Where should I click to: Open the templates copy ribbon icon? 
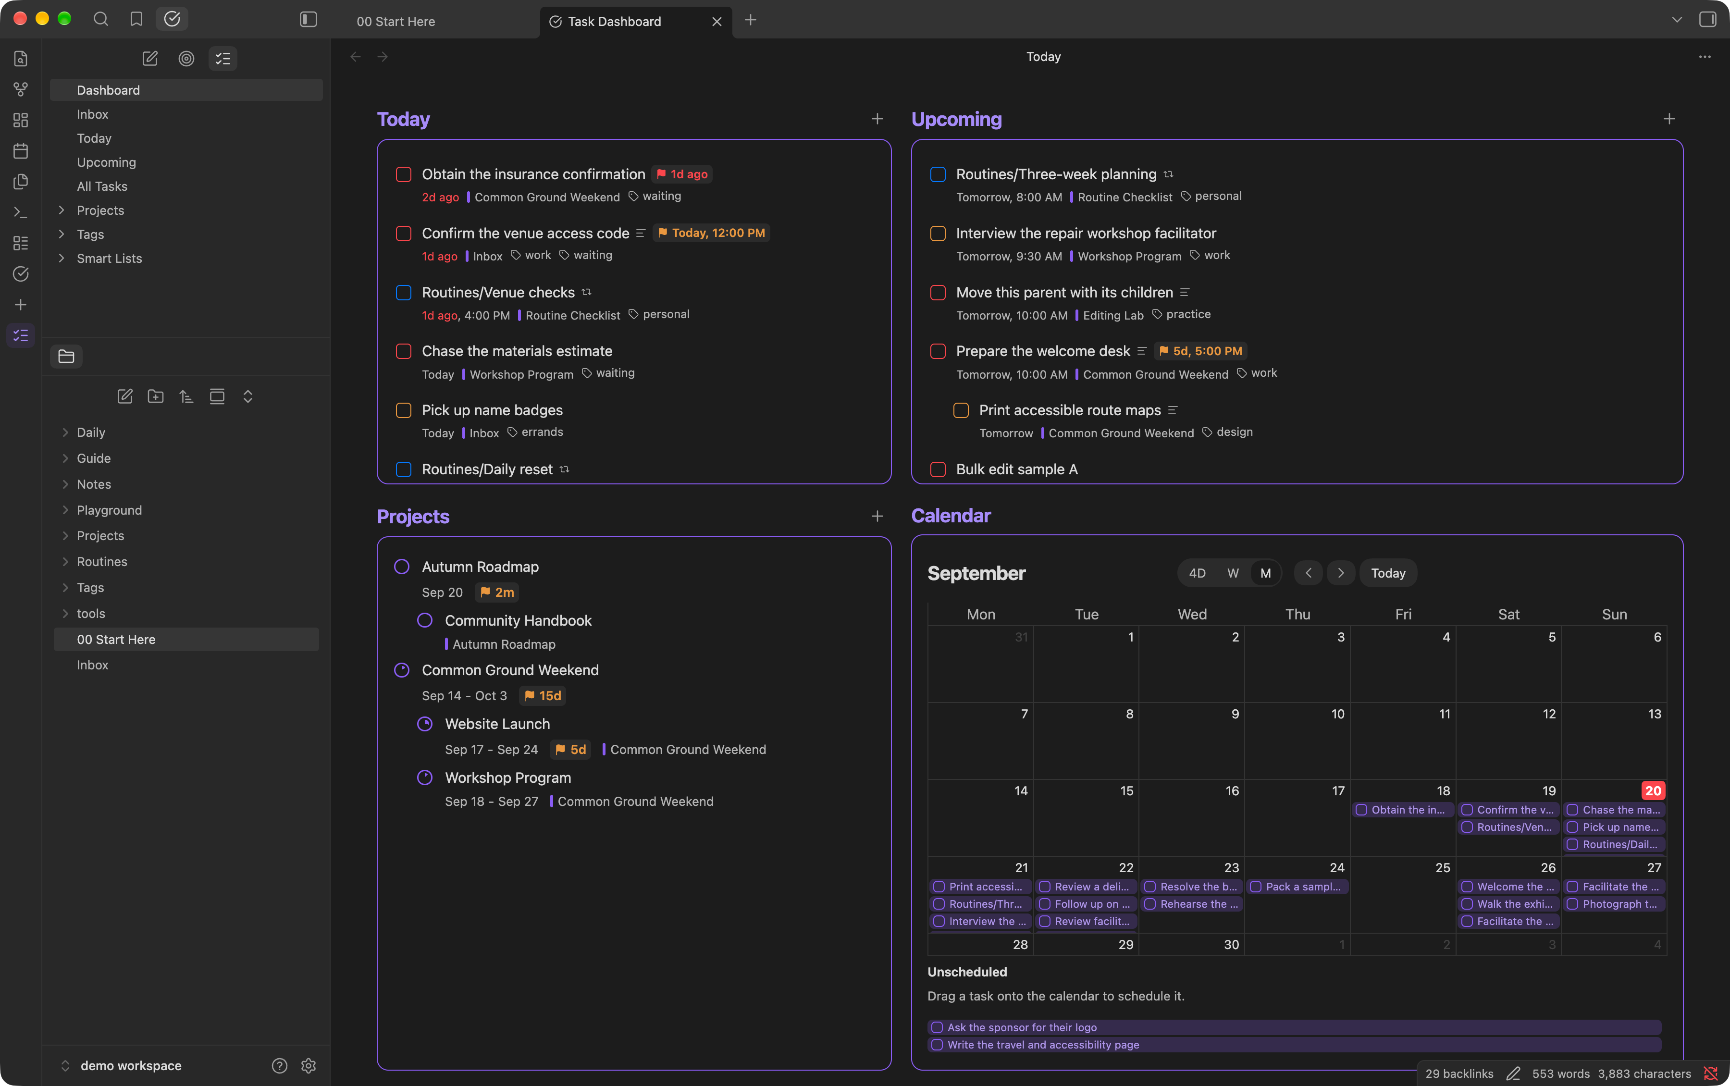click(x=21, y=182)
